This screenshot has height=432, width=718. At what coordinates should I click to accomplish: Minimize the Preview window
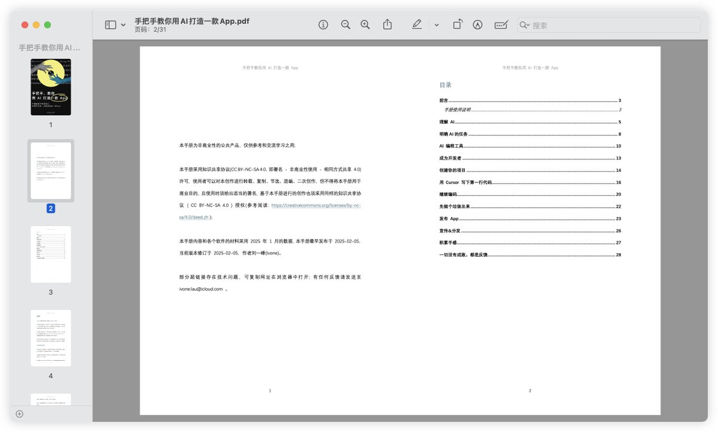pos(36,25)
